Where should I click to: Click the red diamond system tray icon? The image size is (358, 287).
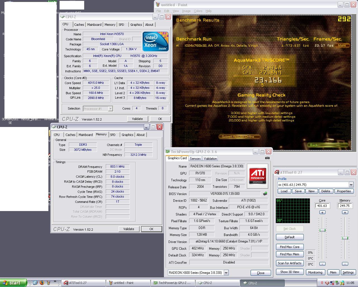pos(327,283)
